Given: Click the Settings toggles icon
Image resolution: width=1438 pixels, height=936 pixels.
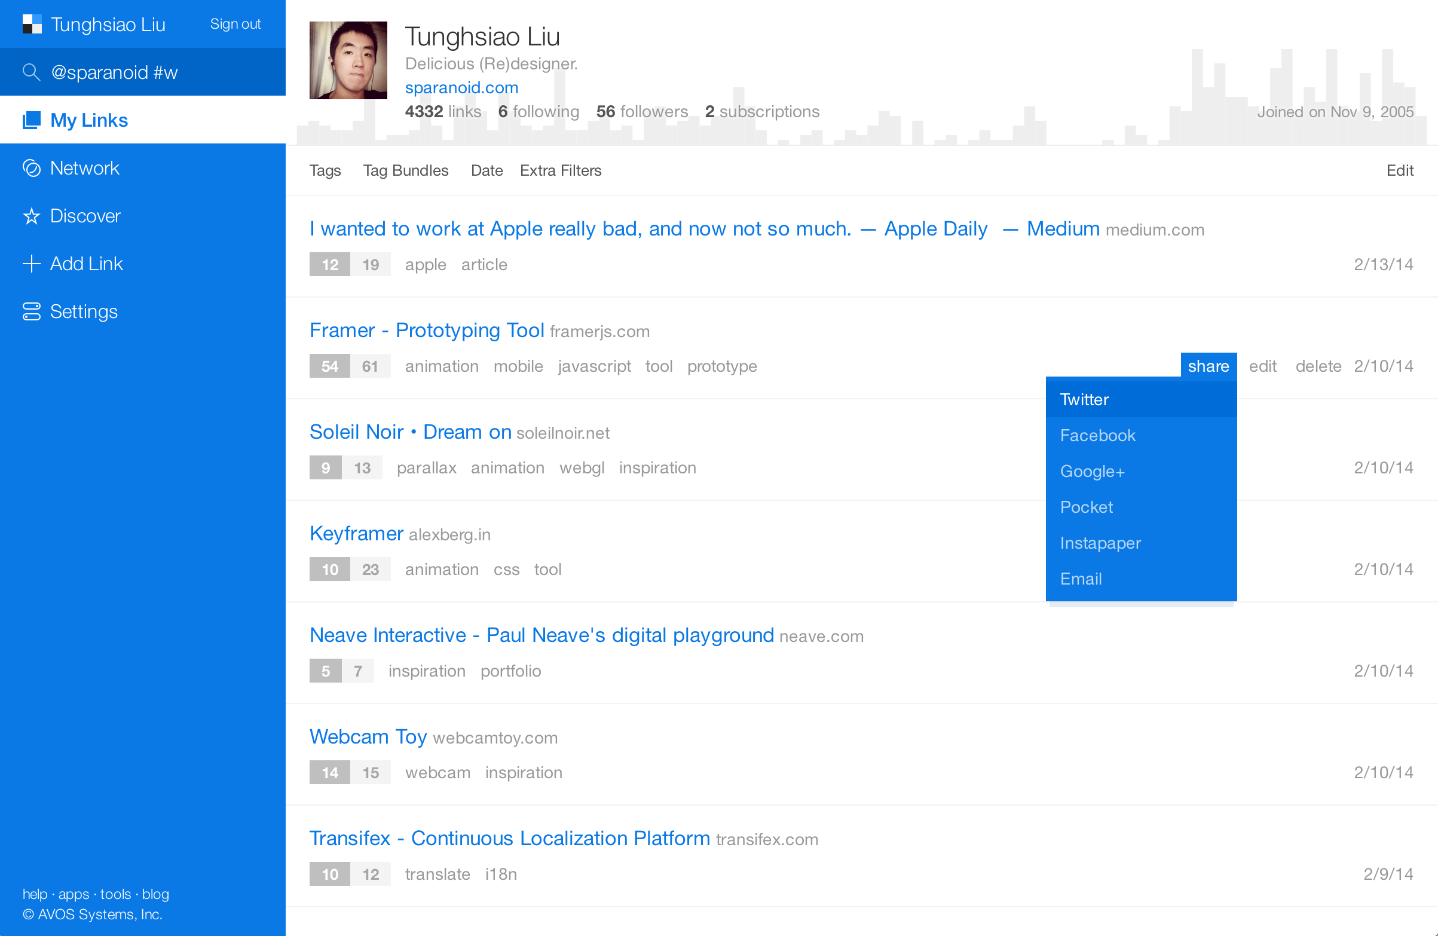Looking at the screenshot, I should click(x=32, y=311).
